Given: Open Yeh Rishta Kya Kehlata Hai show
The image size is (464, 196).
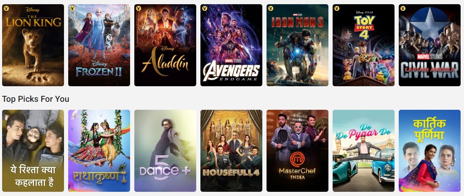Looking at the screenshot, I should [x=33, y=151].
